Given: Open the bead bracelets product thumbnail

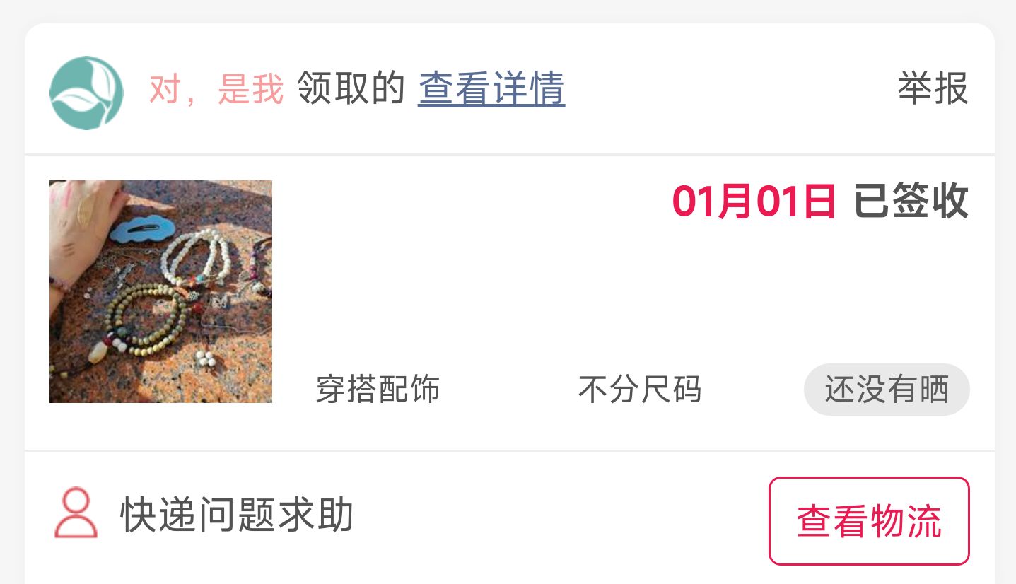Looking at the screenshot, I should [x=160, y=291].
